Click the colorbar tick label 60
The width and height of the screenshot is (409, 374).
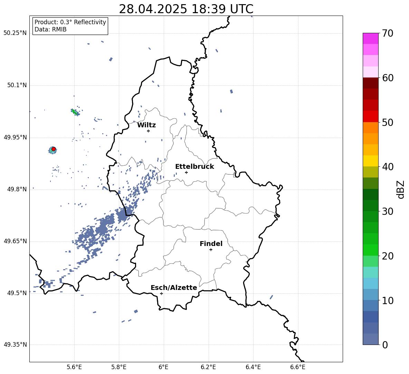point(388,78)
